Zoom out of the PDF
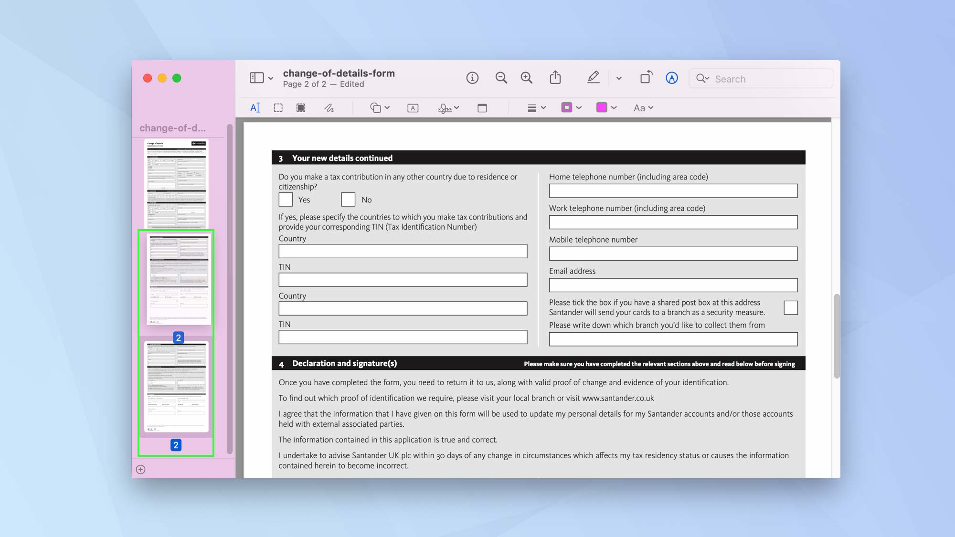Screen dimensions: 955x537 tap(501, 78)
